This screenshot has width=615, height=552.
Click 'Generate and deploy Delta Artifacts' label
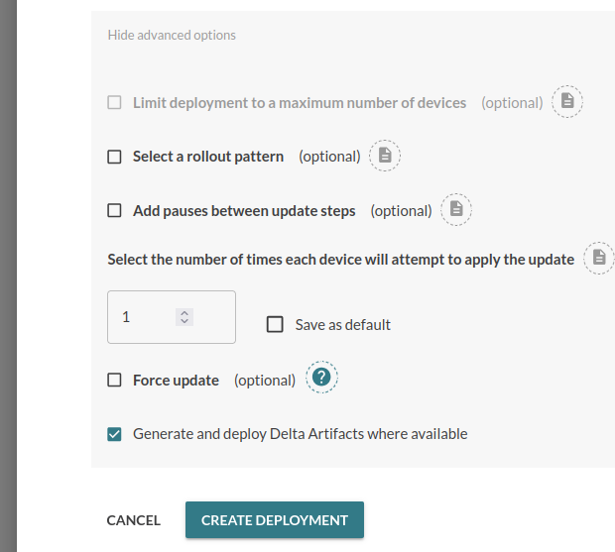click(x=300, y=433)
